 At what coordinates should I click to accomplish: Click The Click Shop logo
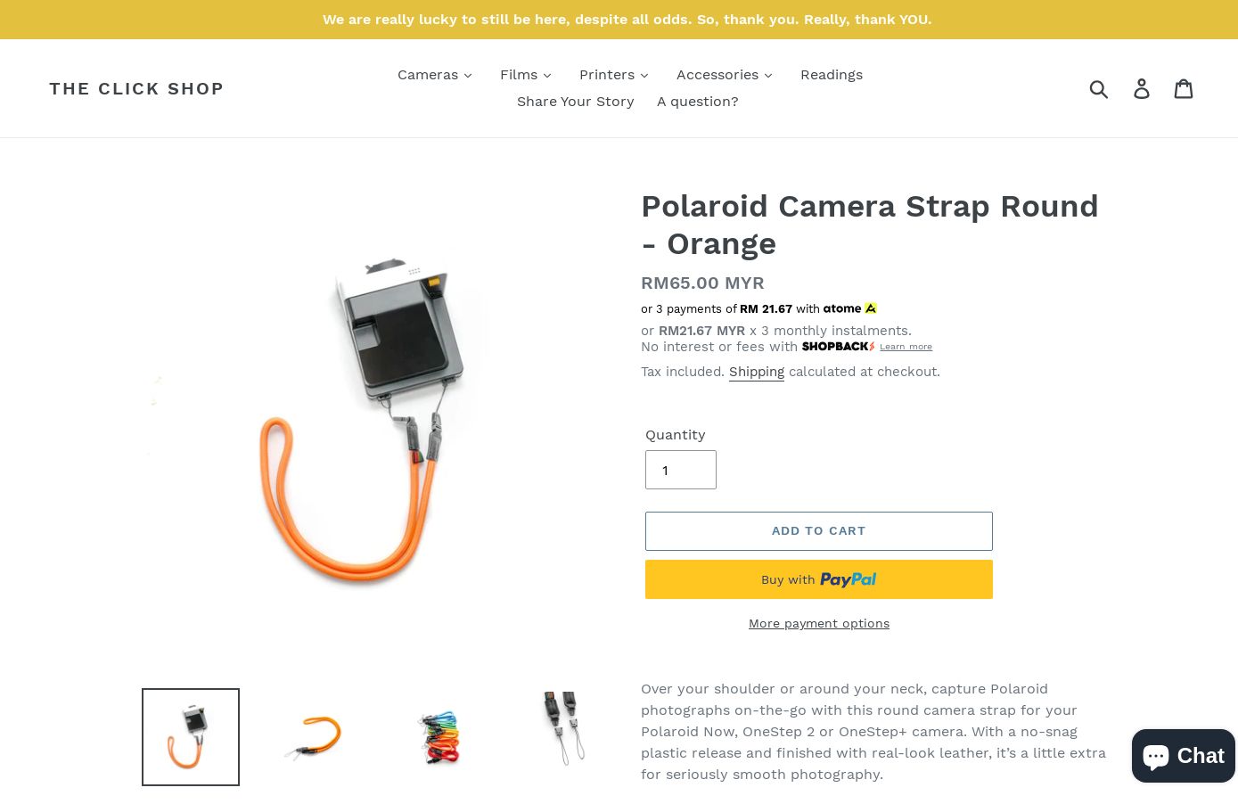click(x=136, y=88)
